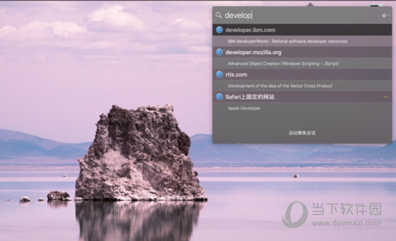Viewport: 396px width, 241px height.
Task: Click Safari icon beside Safari上固定的网站
Action: tap(219, 97)
